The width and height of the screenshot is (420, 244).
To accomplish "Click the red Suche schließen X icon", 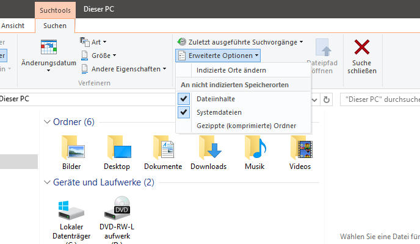I will [362, 47].
